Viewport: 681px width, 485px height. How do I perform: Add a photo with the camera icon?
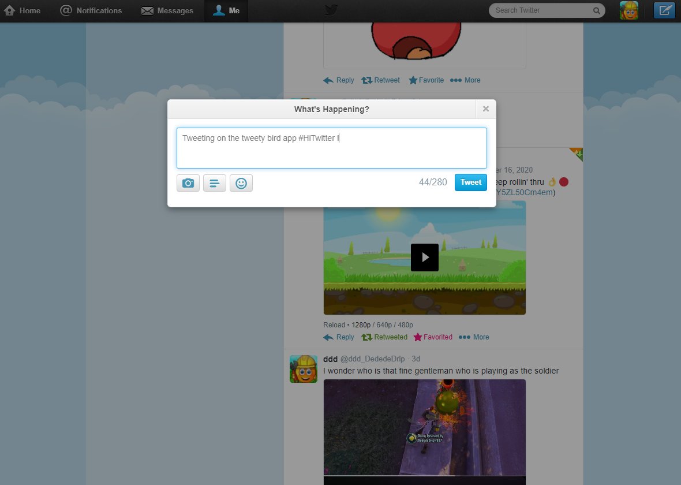click(188, 183)
